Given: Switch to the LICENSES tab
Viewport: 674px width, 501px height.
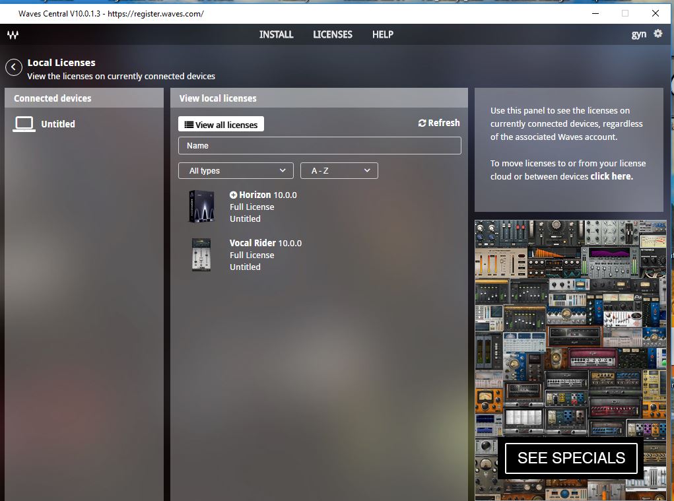Looking at the screenshot, I should point(333,34).
